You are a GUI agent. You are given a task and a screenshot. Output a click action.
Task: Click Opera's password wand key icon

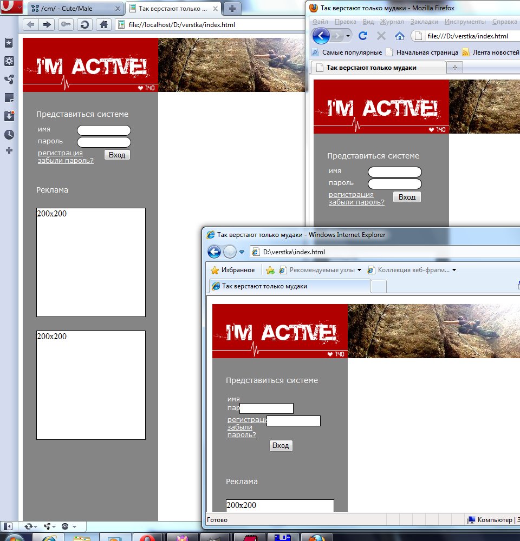[x=66, y=24]
